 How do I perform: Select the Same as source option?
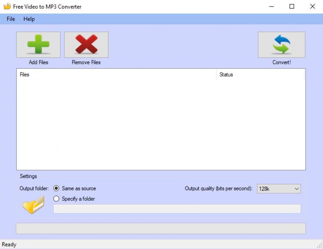pos(56,189)
